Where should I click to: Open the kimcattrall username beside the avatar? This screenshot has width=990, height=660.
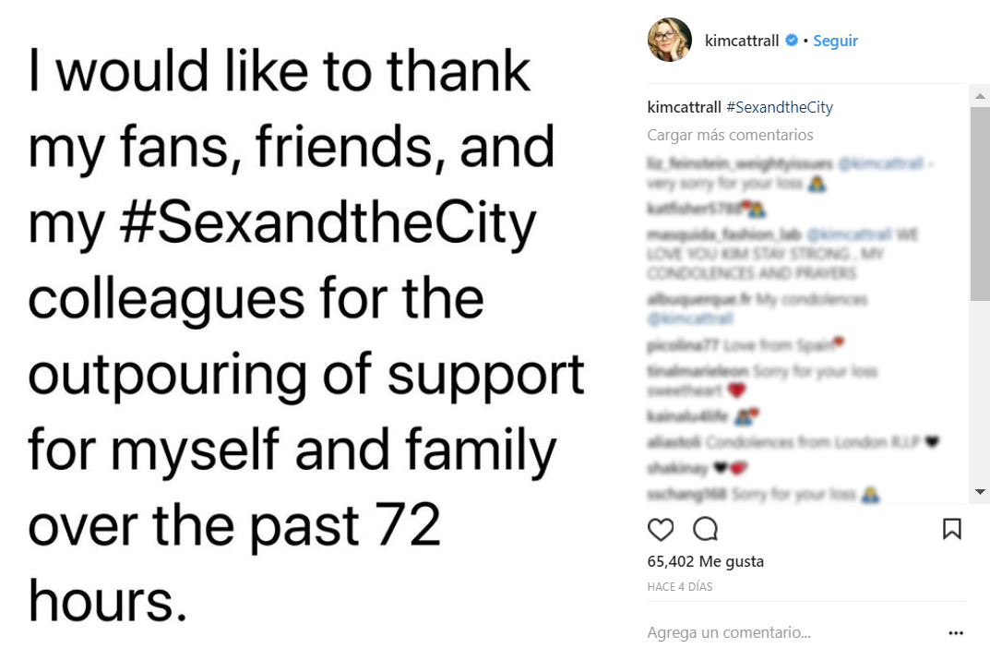742,41
